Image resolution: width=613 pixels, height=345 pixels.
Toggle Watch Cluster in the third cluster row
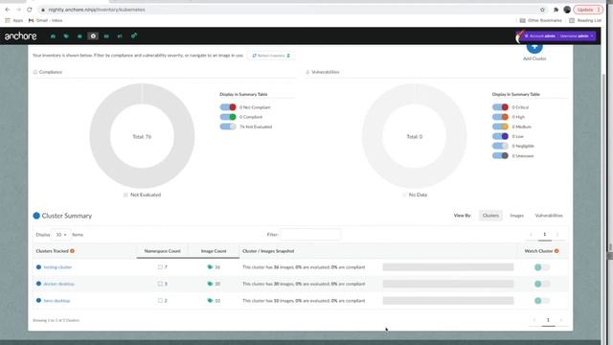click(542, 301)
